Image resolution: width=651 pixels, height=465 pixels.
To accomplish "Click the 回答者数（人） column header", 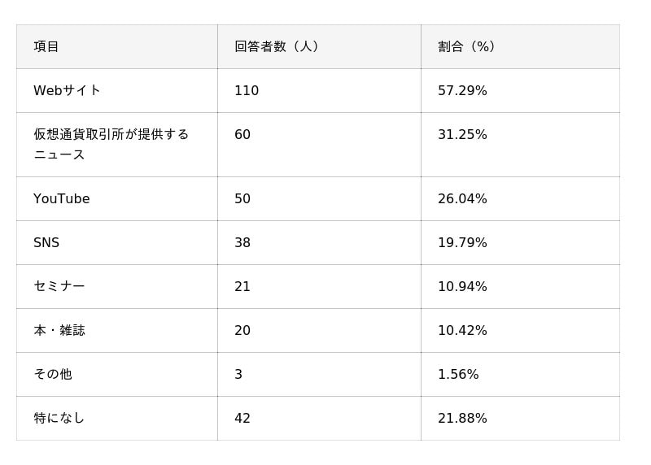I will pos(277,46).
